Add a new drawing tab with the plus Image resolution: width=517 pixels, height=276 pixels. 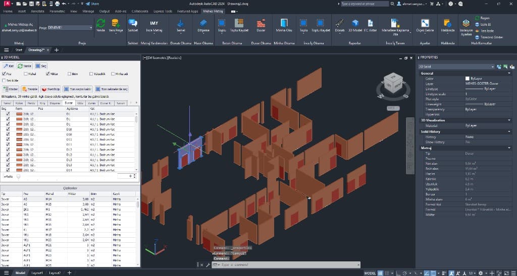tap(57, 50)
